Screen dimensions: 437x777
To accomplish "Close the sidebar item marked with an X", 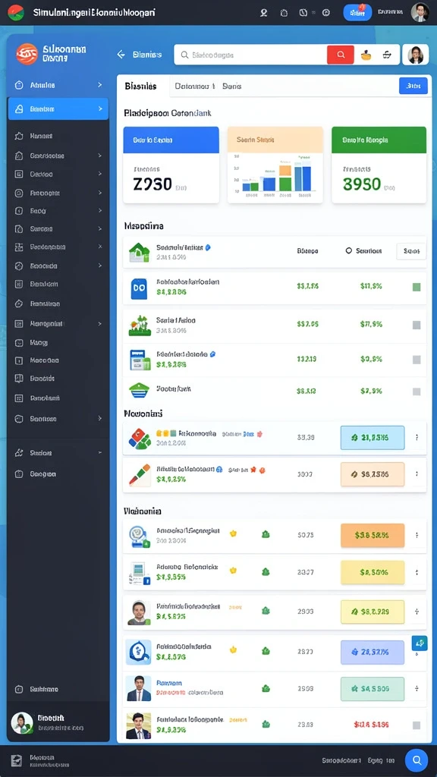I will click(x=99, y=247).
